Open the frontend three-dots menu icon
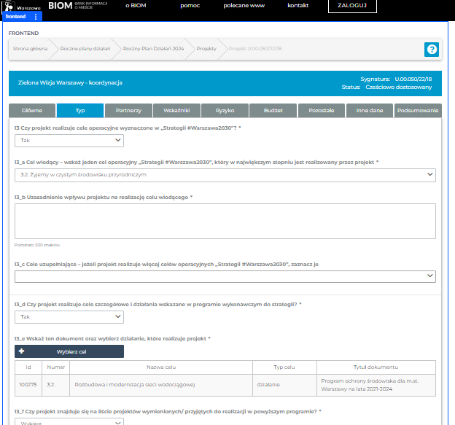This screenshot has width=455, height=425. click(36, 17)
